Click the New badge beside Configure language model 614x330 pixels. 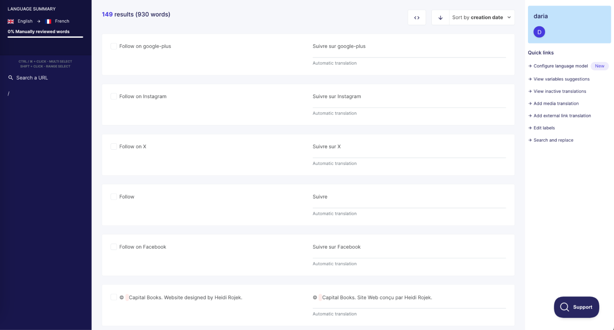(x=599, y=66)
